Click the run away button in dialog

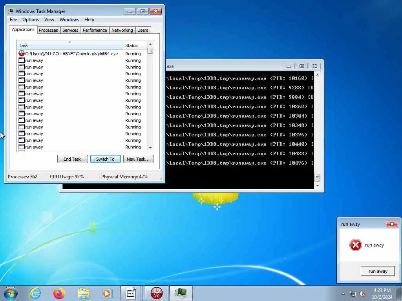378,271
